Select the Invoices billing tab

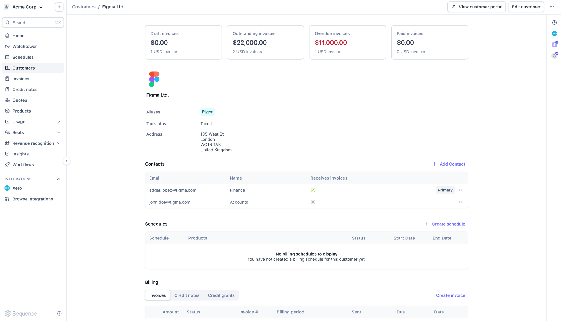pyautogui.click(x=158, y=295)
